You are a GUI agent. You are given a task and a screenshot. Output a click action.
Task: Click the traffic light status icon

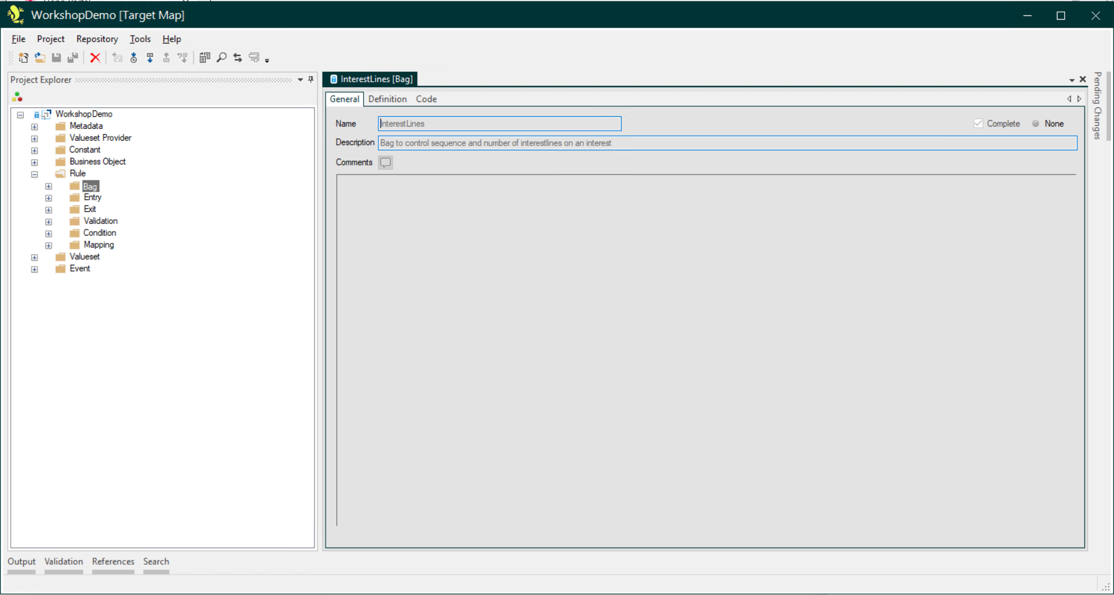pos(17,97)
